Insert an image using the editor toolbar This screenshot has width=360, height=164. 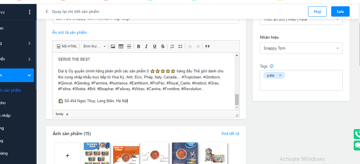click(x=113, y=47)
